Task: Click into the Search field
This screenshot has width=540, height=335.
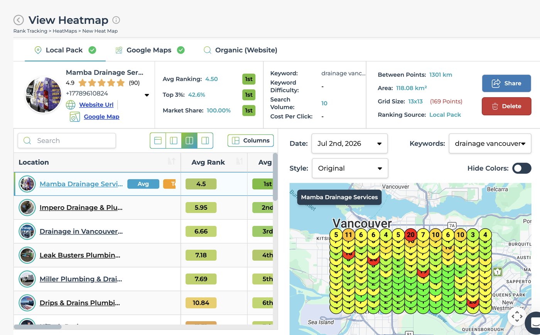Action: click(67, 141)
